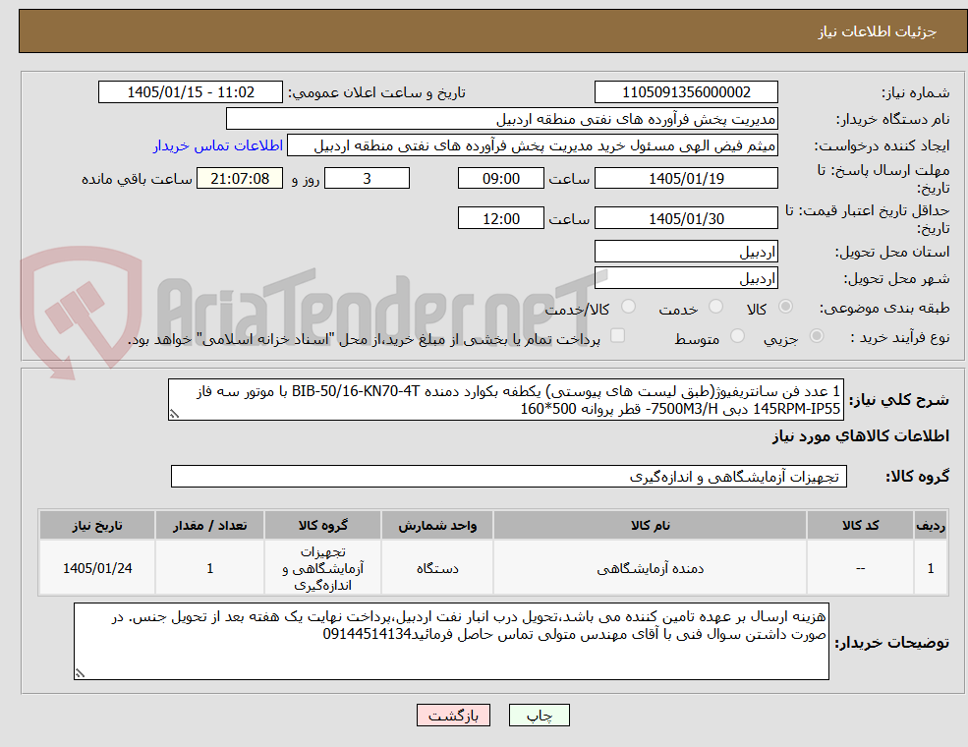Click the تعداد / مقدار column header
This screenshot has width=968, height=747.
tap(210, 526)
